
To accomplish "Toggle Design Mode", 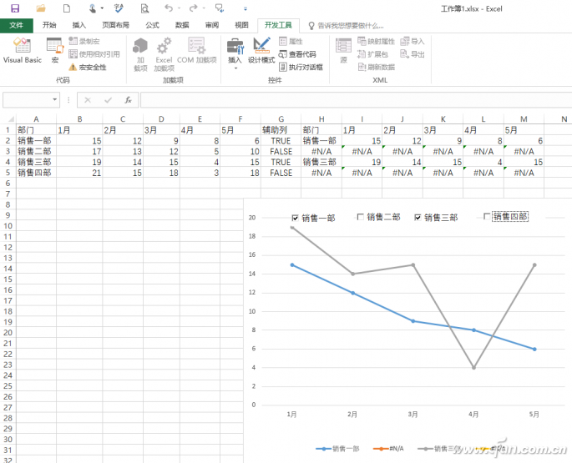I will tap(261, 51).
